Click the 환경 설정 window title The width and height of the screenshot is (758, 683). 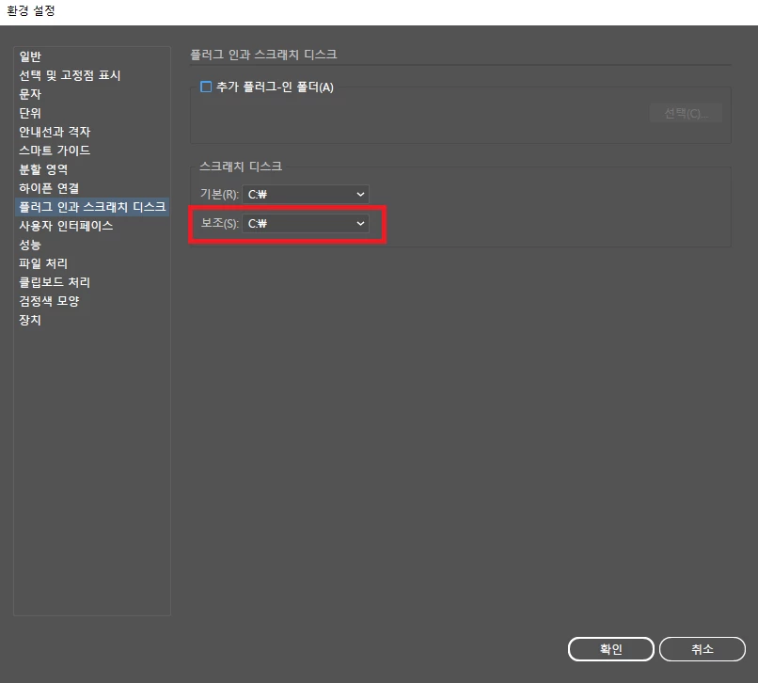pos(31,10)
